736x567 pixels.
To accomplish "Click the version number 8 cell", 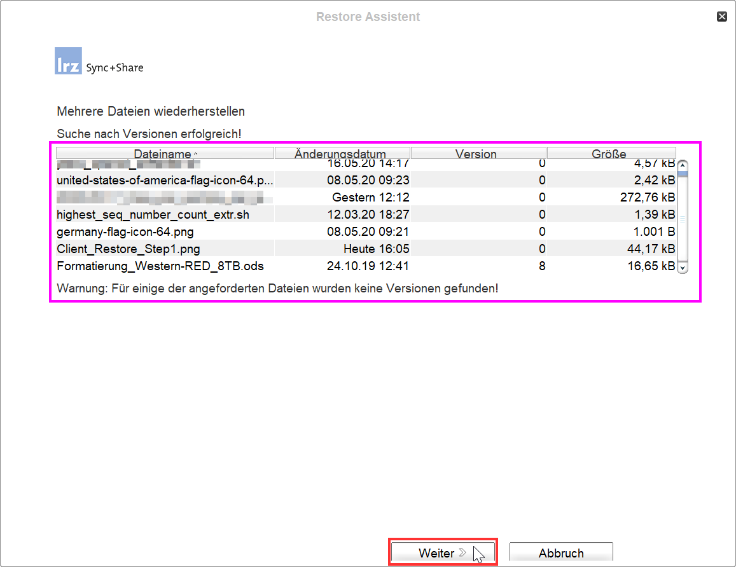I will coord(542,266).
